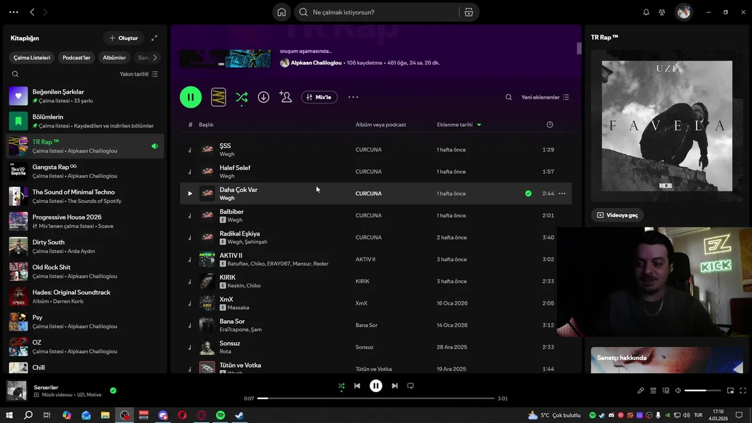Toggle repeat mode
The width and height of the screenshot is (752, 423).
click(x=411, y=386)
